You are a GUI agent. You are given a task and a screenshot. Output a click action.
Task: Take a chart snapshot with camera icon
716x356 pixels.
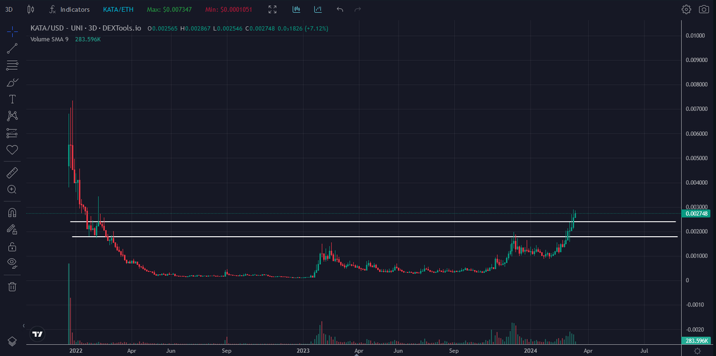pyautogui.click(x=705, y=10)
